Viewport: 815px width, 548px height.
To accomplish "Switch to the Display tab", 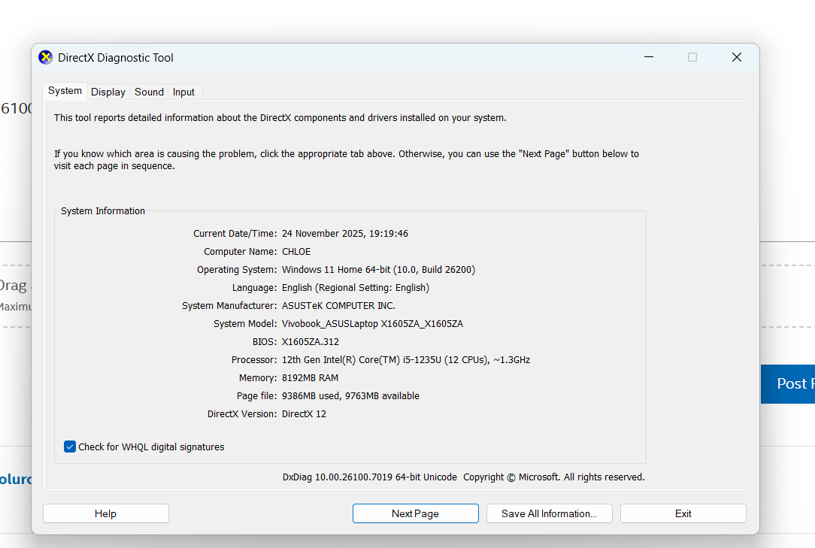I will (108, 92).
